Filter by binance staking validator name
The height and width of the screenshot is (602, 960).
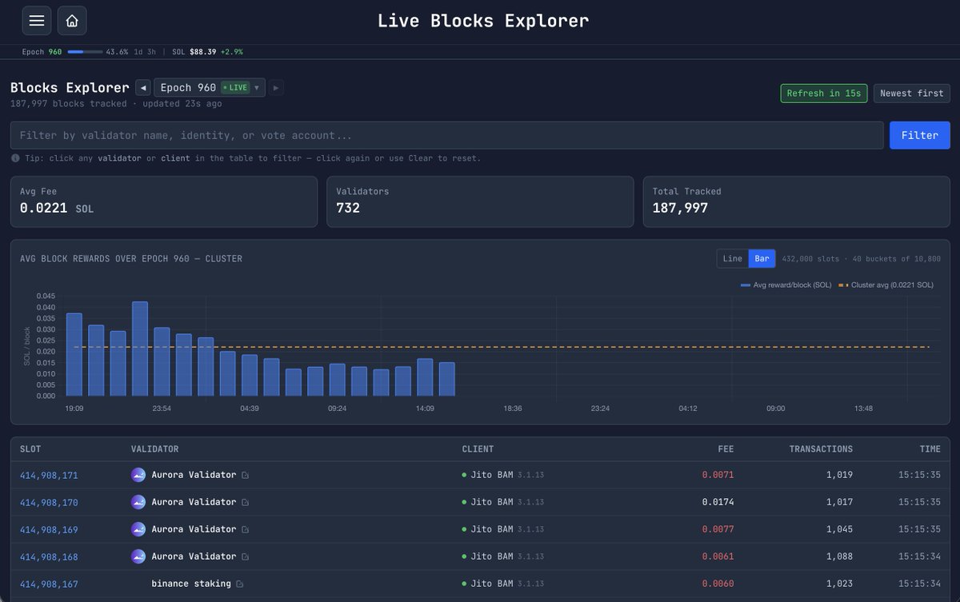click(x=191, y=584)
